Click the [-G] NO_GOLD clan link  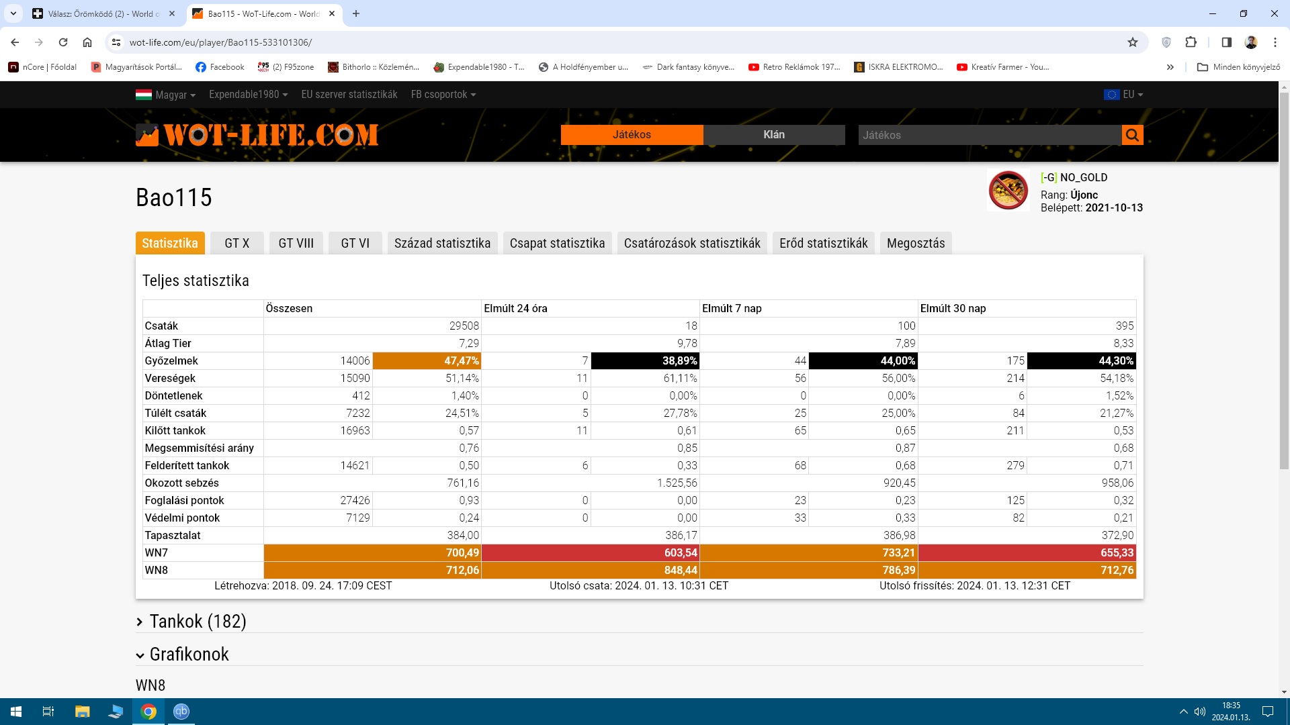tap(1074, 178)
